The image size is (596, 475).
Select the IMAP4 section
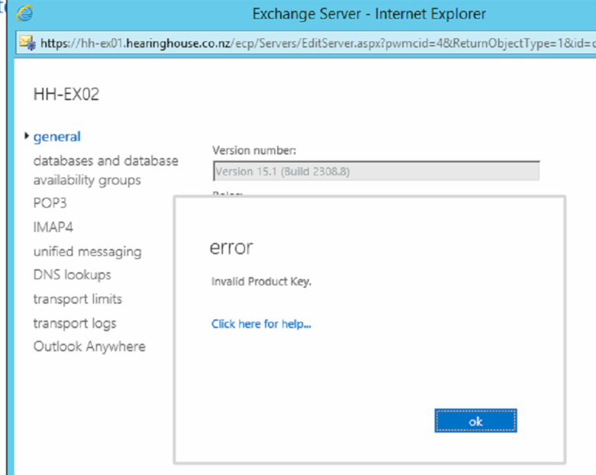pos(53,227)
